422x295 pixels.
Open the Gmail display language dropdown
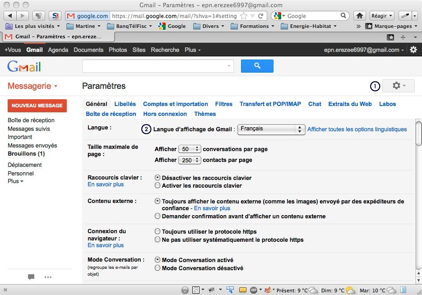[x=271, y=129]
